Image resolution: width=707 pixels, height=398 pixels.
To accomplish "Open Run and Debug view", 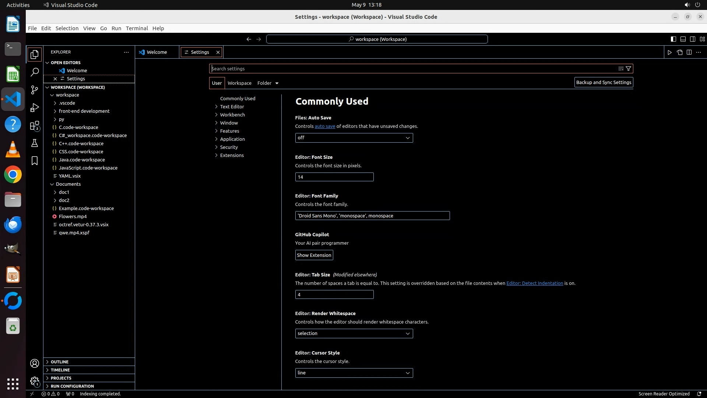I will tap(35, 108).
